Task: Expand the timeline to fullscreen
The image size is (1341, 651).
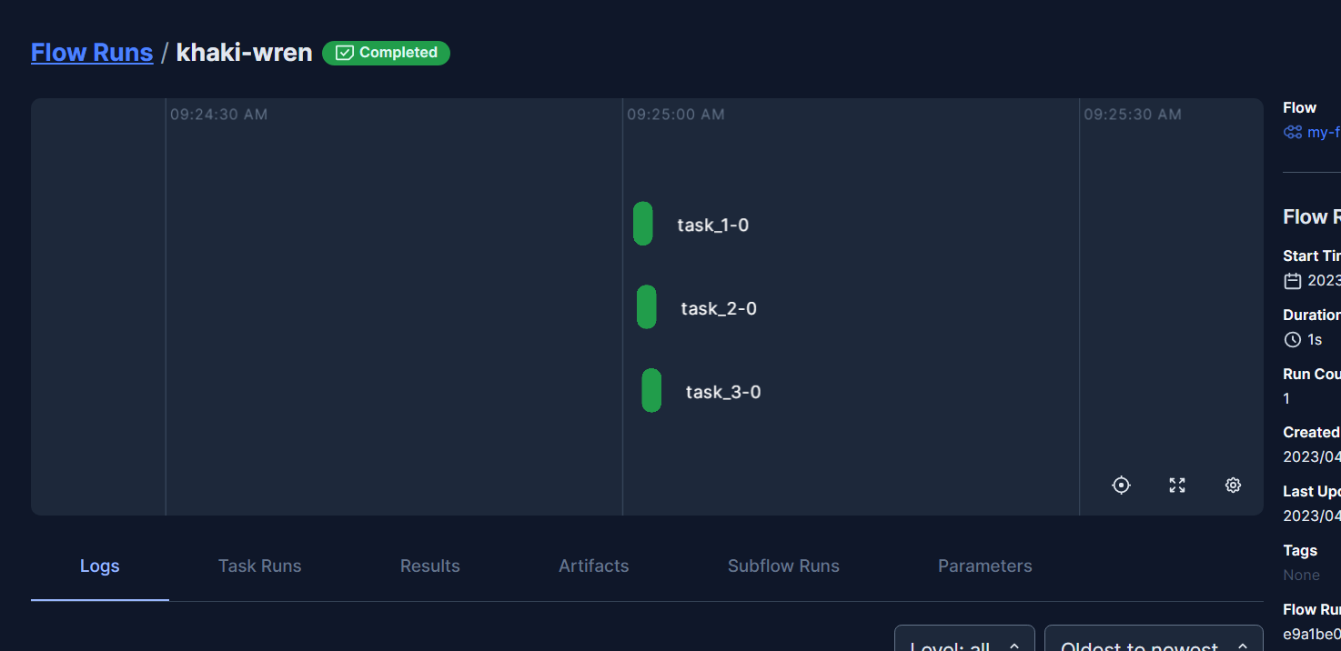Action: 1176,485
